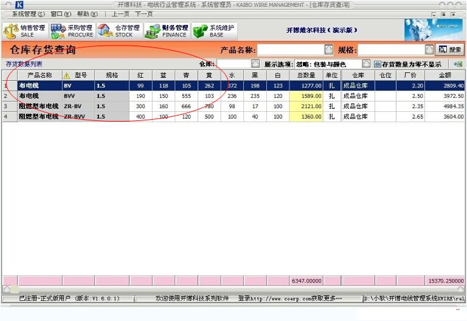Viewport: 467px width, 321px height.
Task: Click sum total 6347.00000 in footer
Action: coord(306,281)
